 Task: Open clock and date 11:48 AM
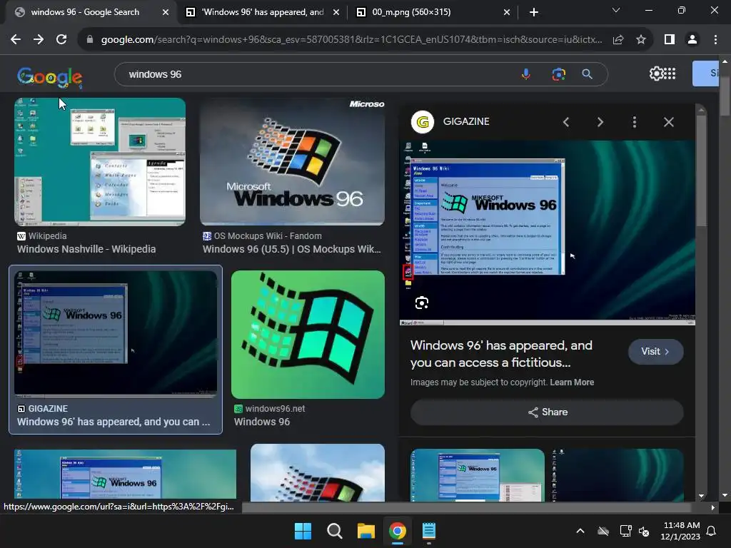pos(680,531)
